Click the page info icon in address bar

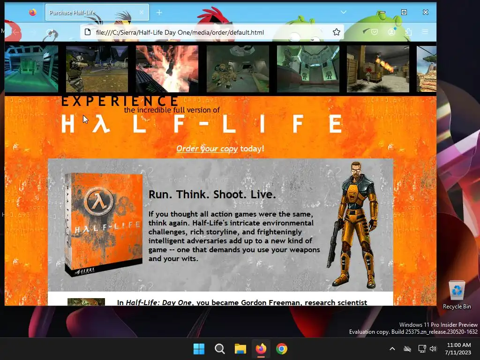pyautogui.click(x=88, y=32)
